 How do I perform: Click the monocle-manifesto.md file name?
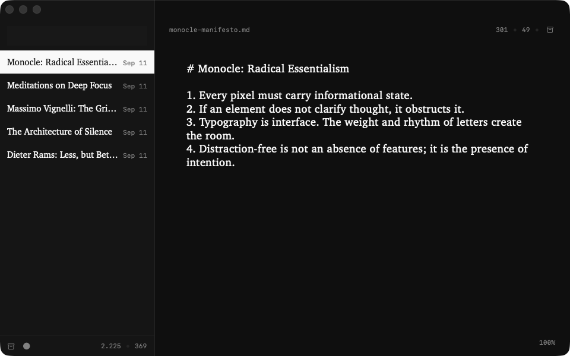pos(210,30)
